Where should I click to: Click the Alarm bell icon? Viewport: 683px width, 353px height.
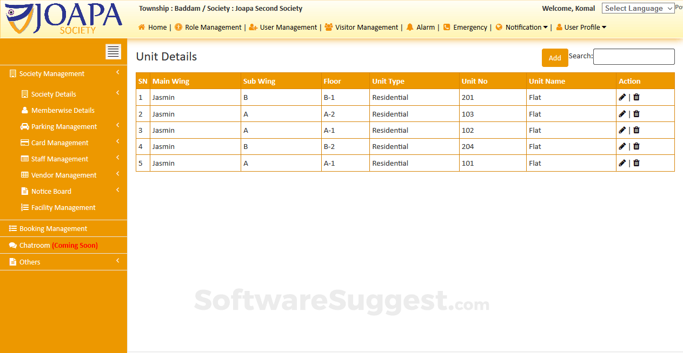coord(409,27)
